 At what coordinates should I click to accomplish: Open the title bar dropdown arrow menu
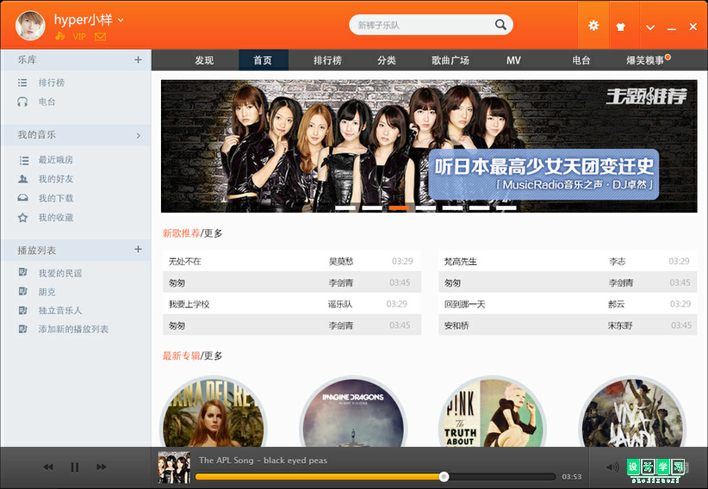pyautogui.click(x=650, y=28)
